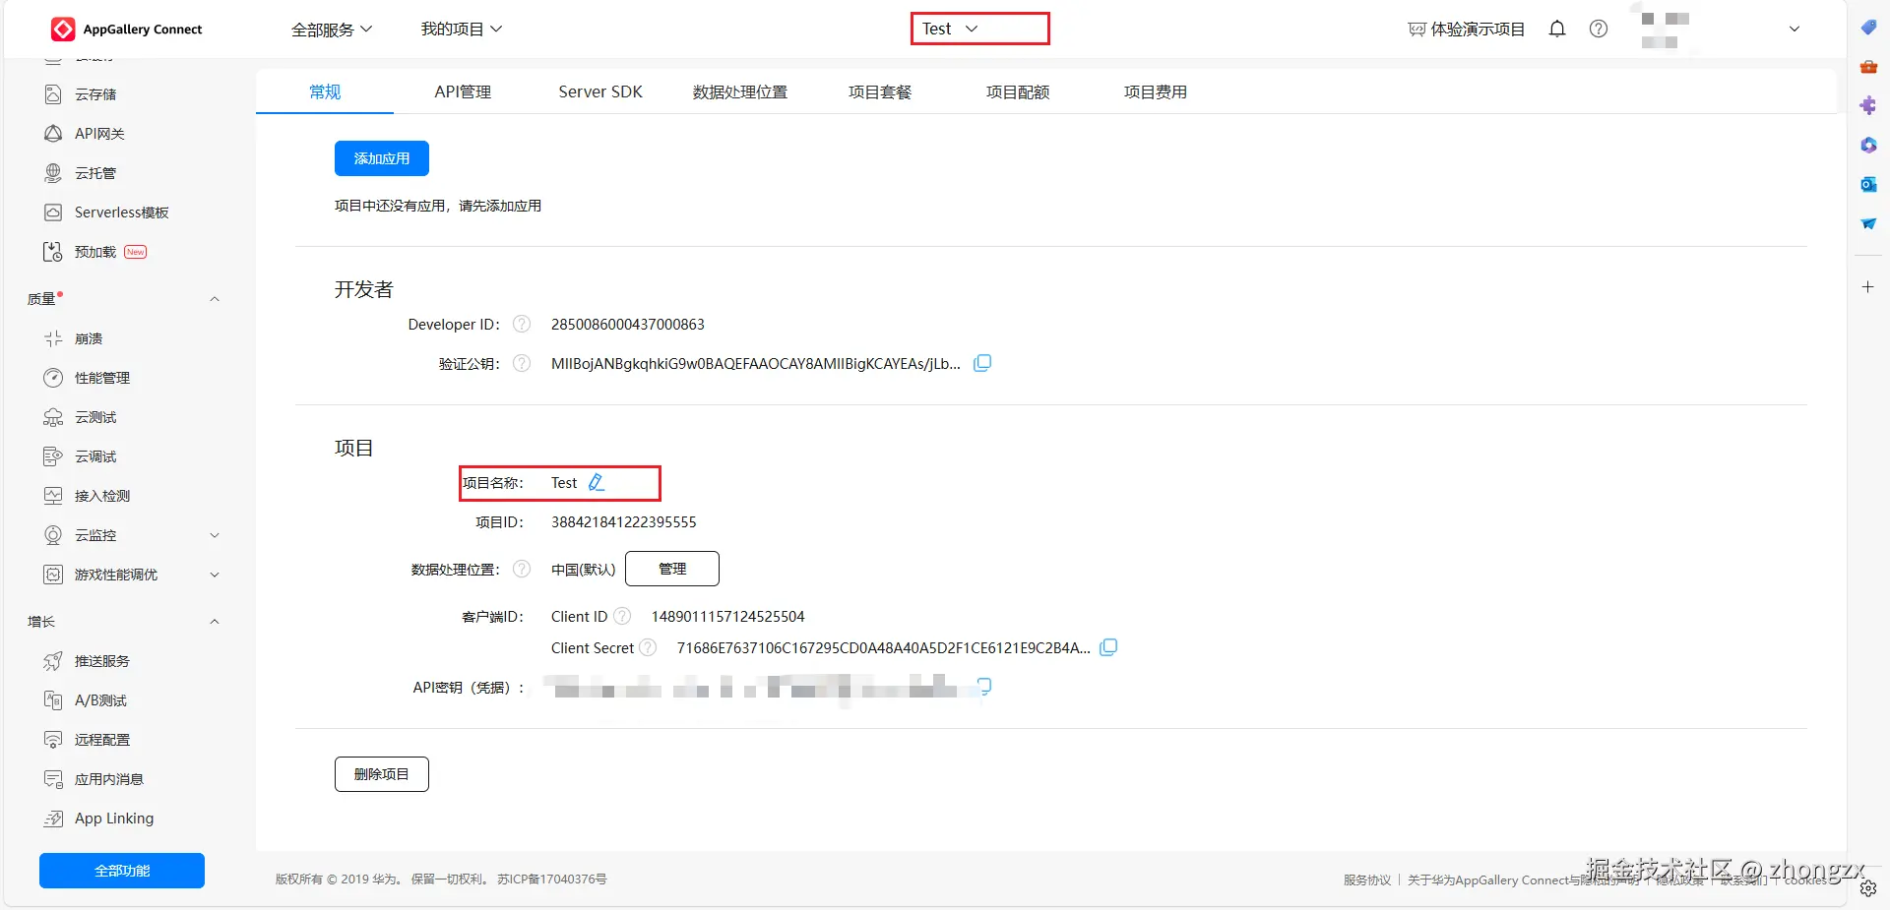The height and width of the screenshot is (910, 1890).
Task: Click the 远程配置 sidebar icon
Action: 53,740
